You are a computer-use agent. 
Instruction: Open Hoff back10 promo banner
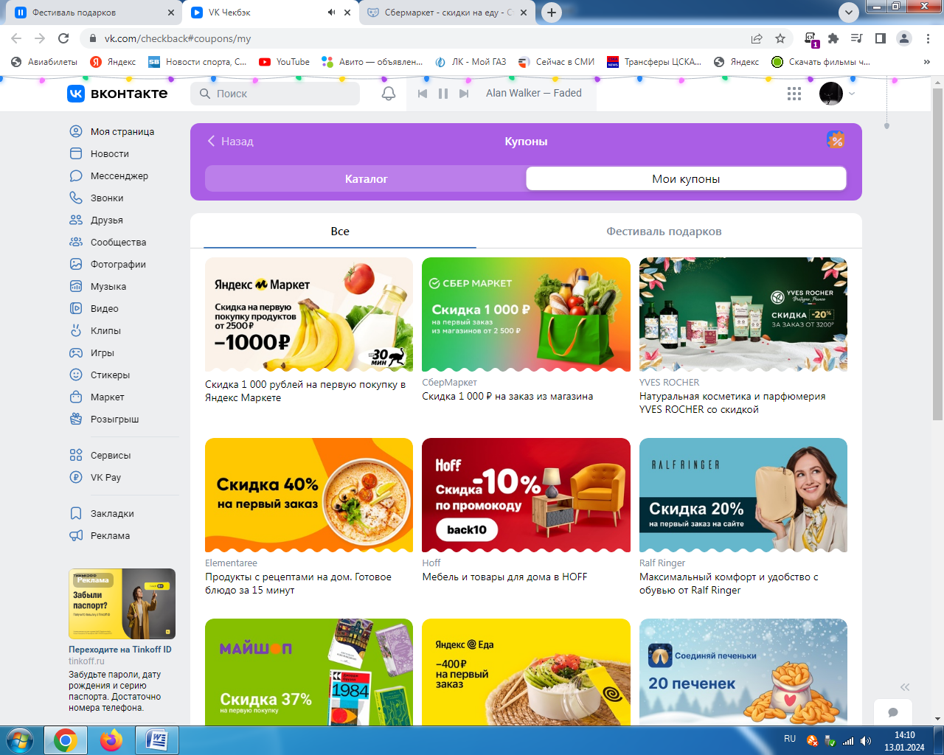click(x=526, y=495)
